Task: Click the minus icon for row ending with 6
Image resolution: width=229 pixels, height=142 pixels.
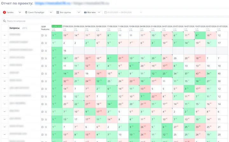Action: (x=5, y=112)
